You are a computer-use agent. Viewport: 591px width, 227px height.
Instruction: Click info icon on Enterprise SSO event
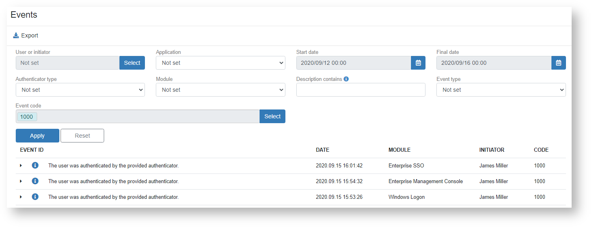(35, 165)
